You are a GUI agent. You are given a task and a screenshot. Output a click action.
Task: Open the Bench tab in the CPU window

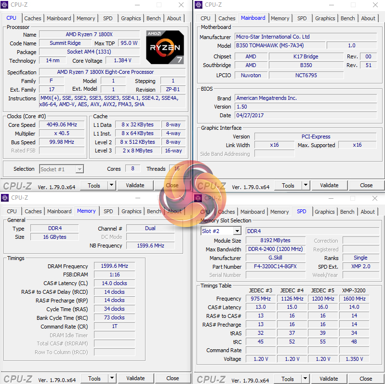tap(153, 18)
